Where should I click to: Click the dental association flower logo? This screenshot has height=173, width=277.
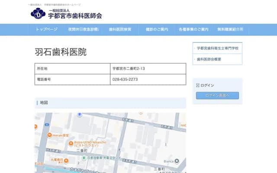(x=38, y=13)
